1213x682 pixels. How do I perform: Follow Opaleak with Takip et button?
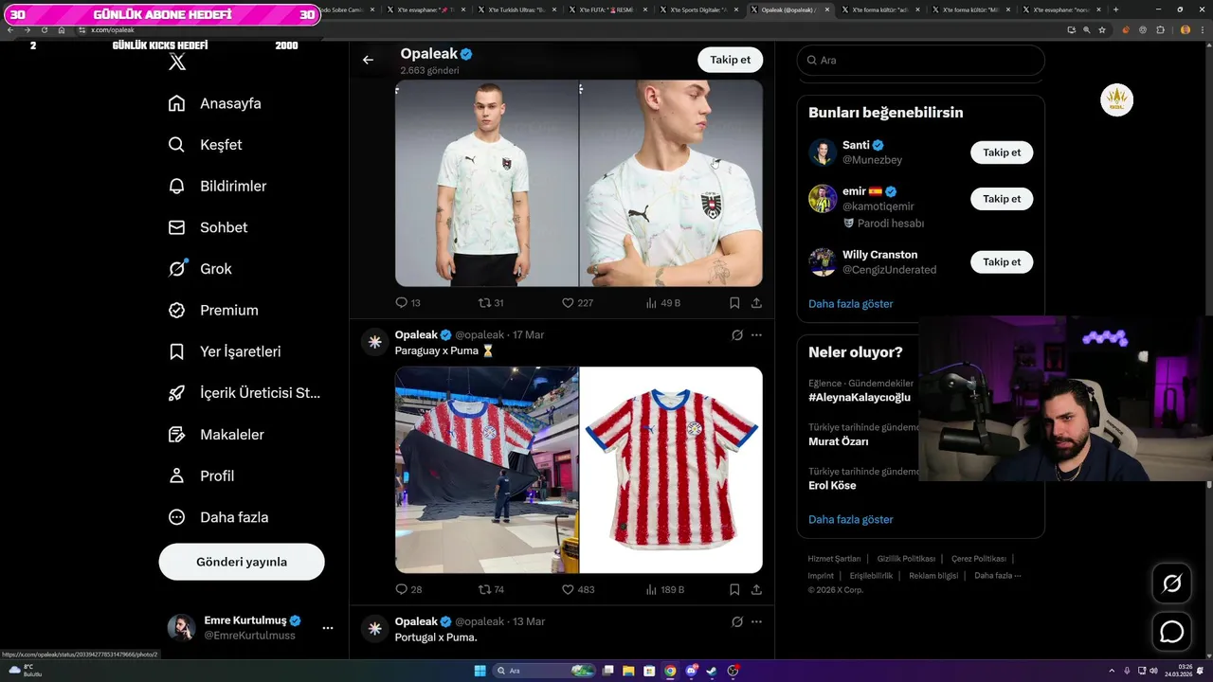(x=731, y=60)
